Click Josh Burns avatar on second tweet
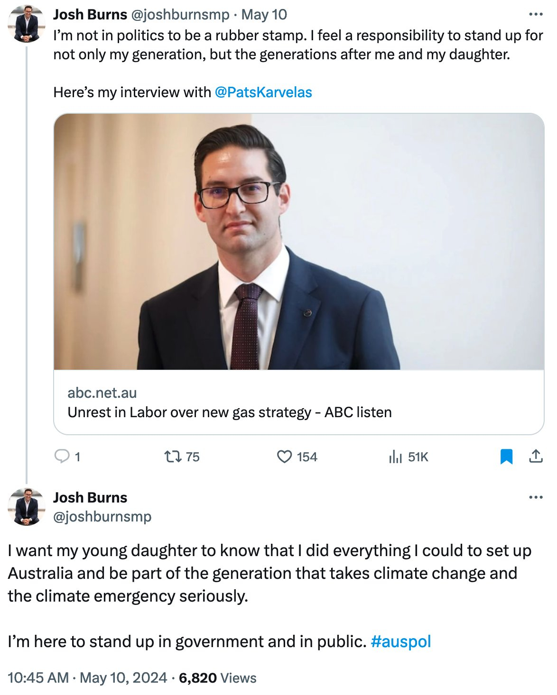Image resolution: width=557 pixels, height=695 pixels. (27, 506)
